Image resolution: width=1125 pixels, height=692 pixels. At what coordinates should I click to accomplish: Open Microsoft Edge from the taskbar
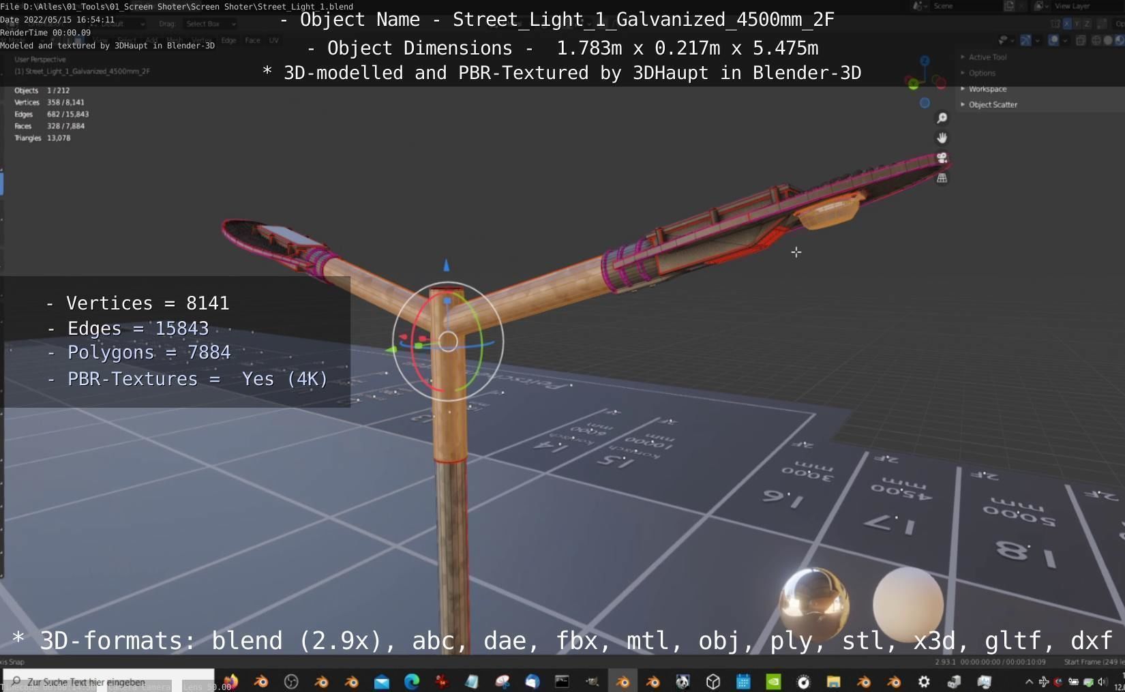pyautogui.click(x=412, y=681)
